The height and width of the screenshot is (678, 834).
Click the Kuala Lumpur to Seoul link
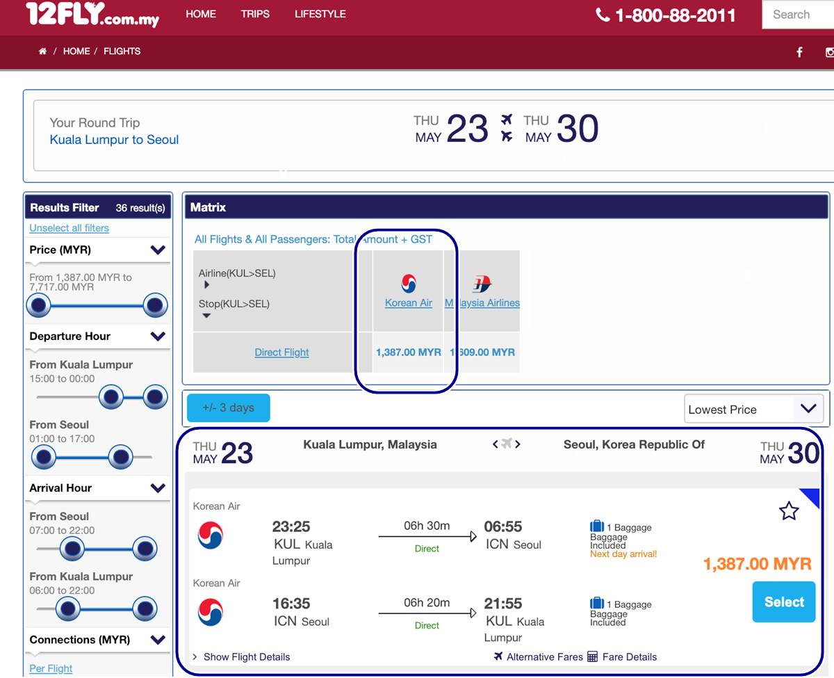pyautogui.click(x=114, y=140)
